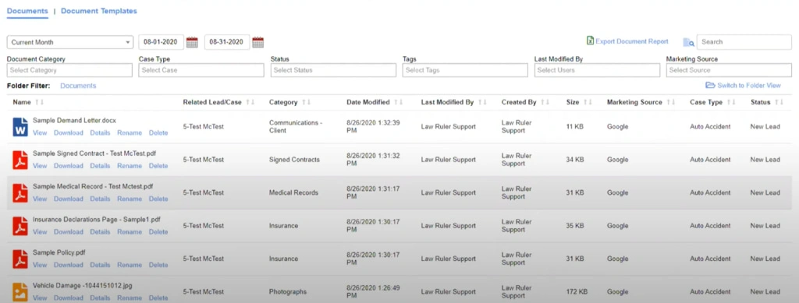799x303 pixels.
Task: Sort by Size column arrows
Action: (588, 102)
